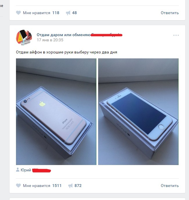
Task: Open the photo of iPhone front screen
Action: (138, 112)
